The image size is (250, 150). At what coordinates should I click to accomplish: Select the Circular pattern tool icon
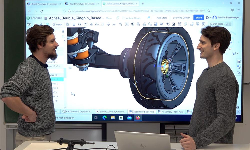coord(161,25)
